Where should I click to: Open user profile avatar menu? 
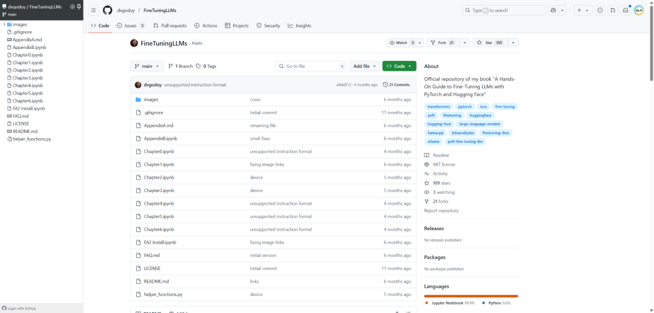tap(639, 10)
